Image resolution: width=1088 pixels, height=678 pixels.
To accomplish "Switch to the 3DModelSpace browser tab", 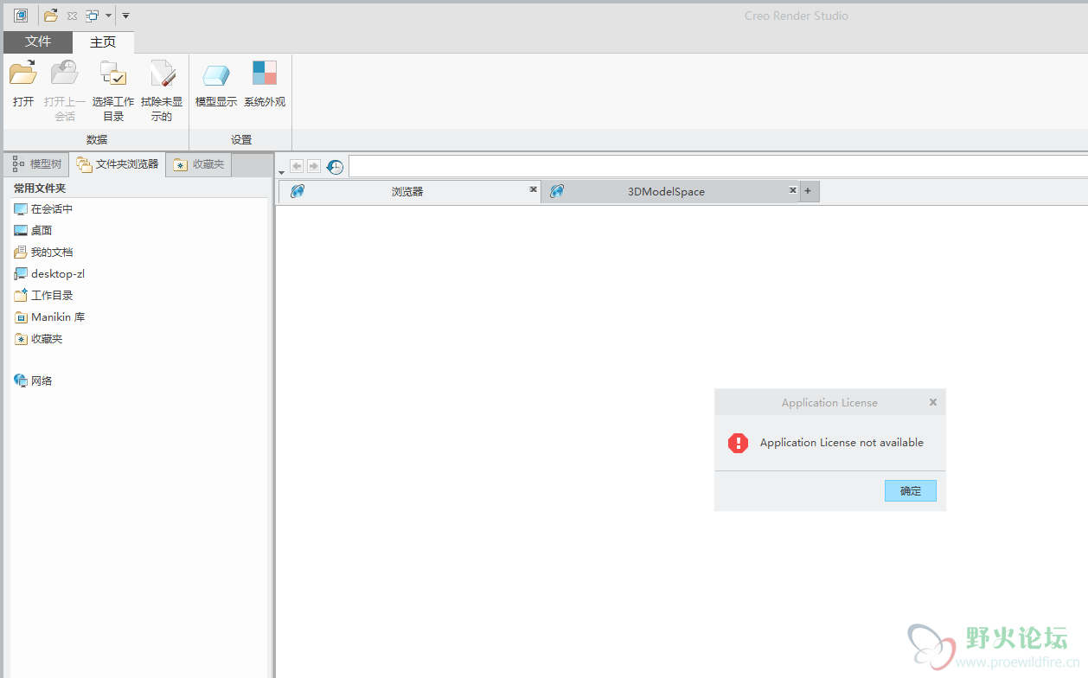I will click(666, 192).
